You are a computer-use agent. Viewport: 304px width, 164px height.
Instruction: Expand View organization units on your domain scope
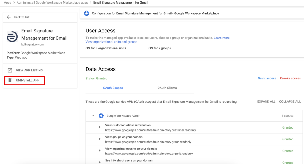click(x=100, y=151)
